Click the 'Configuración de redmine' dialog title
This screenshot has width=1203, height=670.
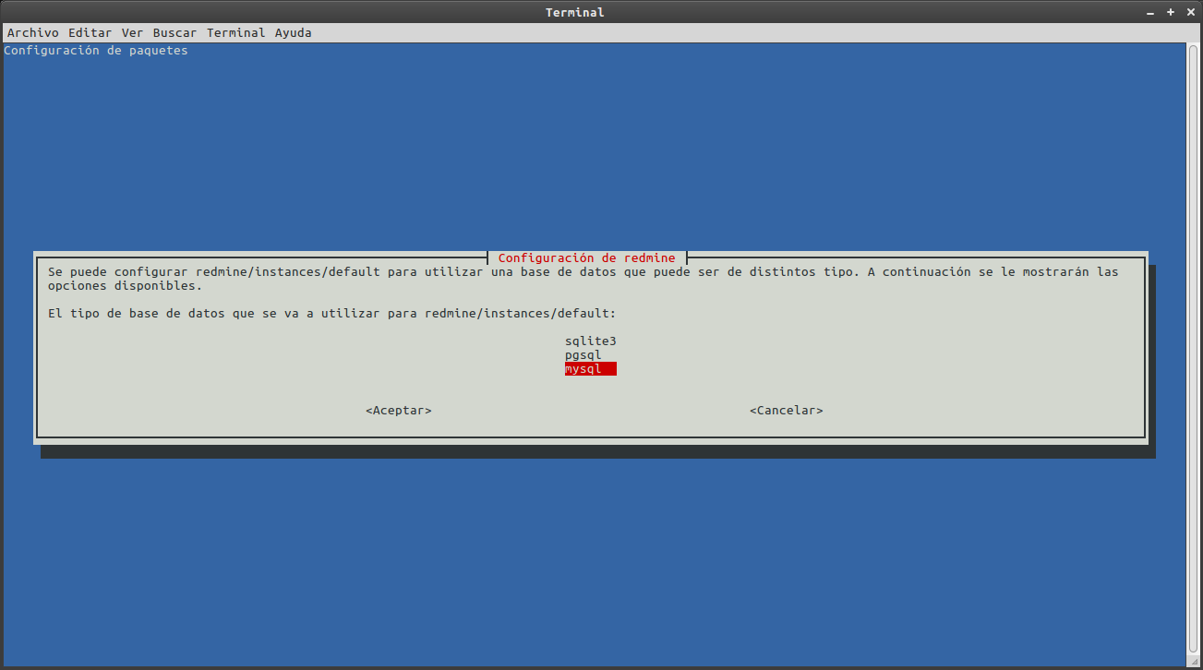pos(587,257)
